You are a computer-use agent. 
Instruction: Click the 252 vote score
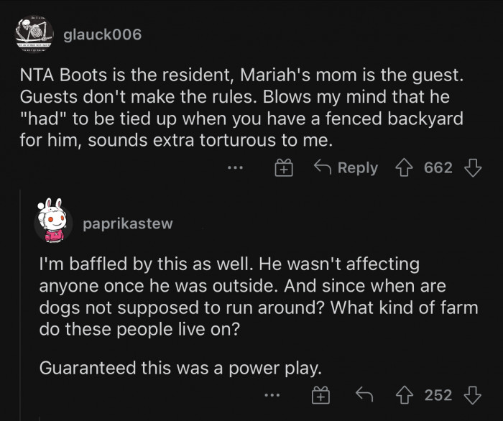click(x=438, y=394)
